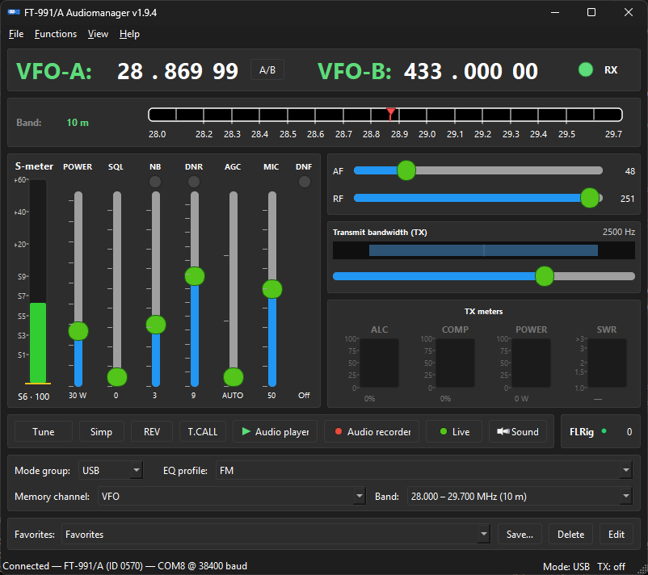This screenshot has width=648, height=575.
Task: Toggle the DNF indicator light
Action: coord(304,182)
